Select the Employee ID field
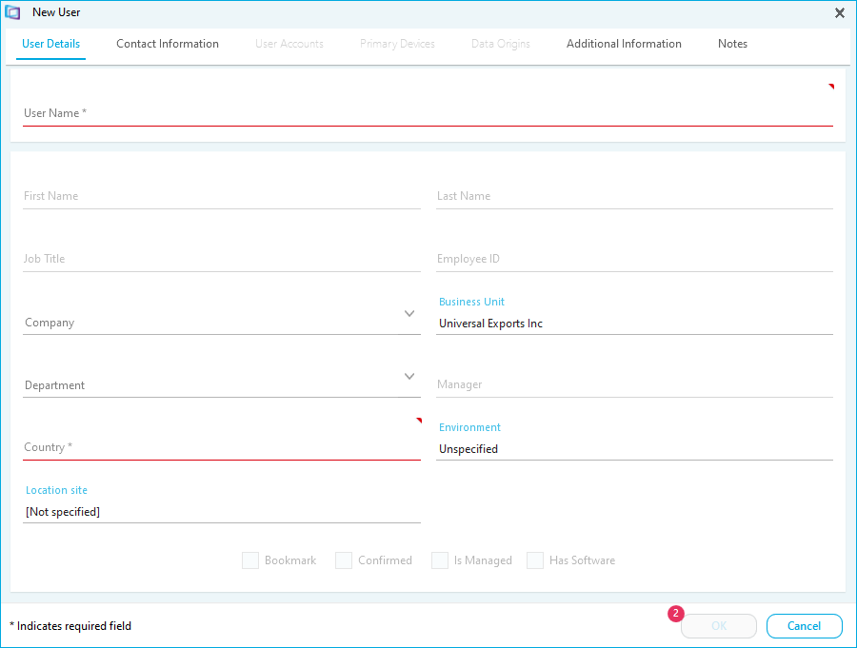857x648 pixels. point(634,259)
